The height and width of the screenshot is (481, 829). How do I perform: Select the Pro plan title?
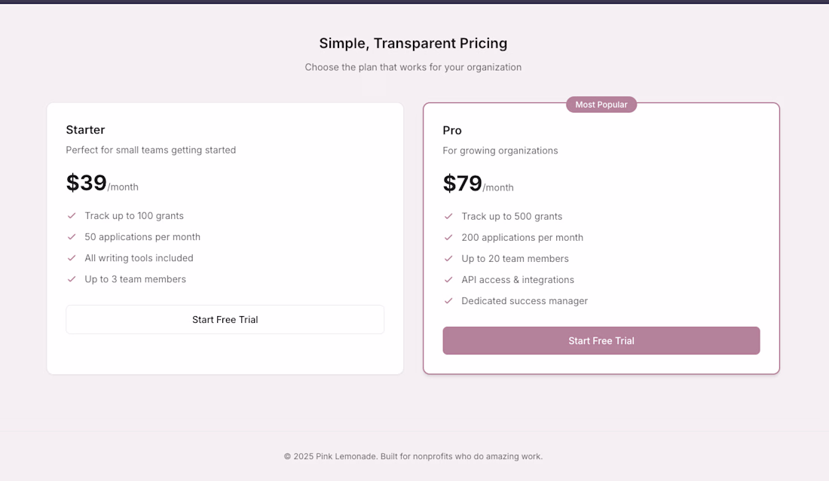pyautogui.click(x=452, y=131)
